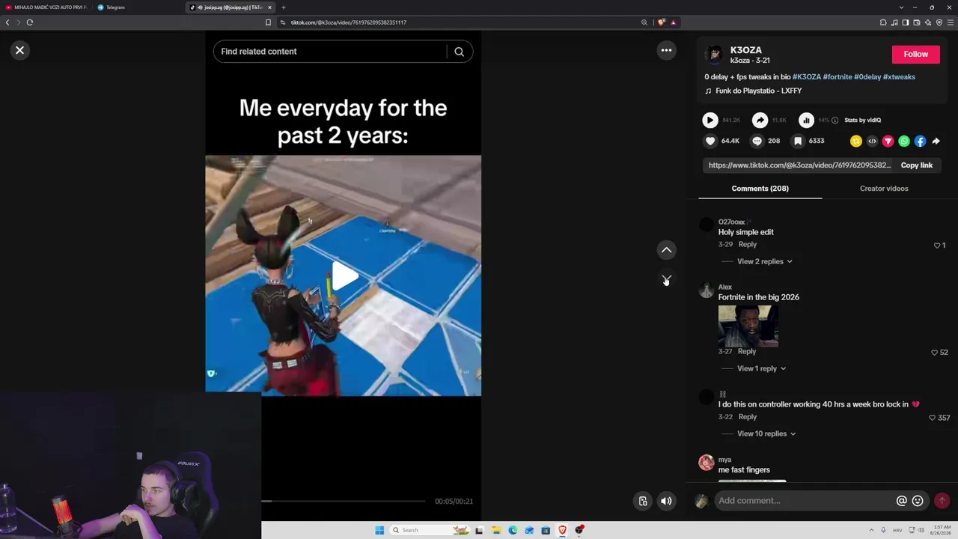Switch to the MIHAJLO MADIĆ browser tab

tap(46, 7)
